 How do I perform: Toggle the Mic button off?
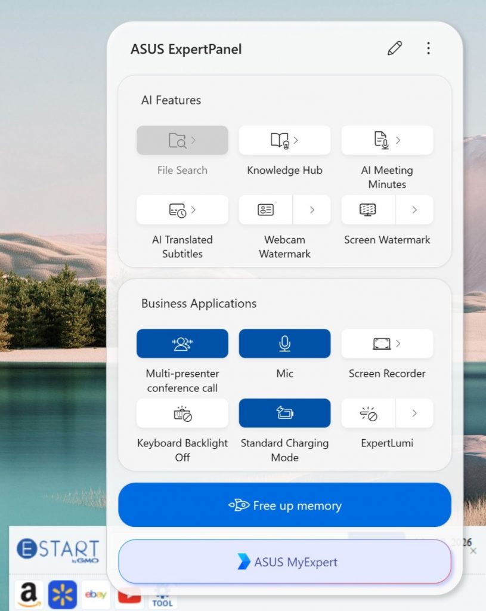point(284,344)
